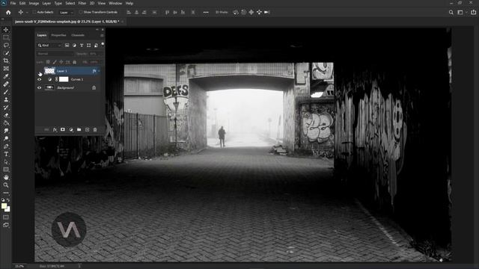Image resolution: width=479 pixels, height=269 pixels.
Task: Filter layers by pixel layer icon
Action: (x=67, y=45)
